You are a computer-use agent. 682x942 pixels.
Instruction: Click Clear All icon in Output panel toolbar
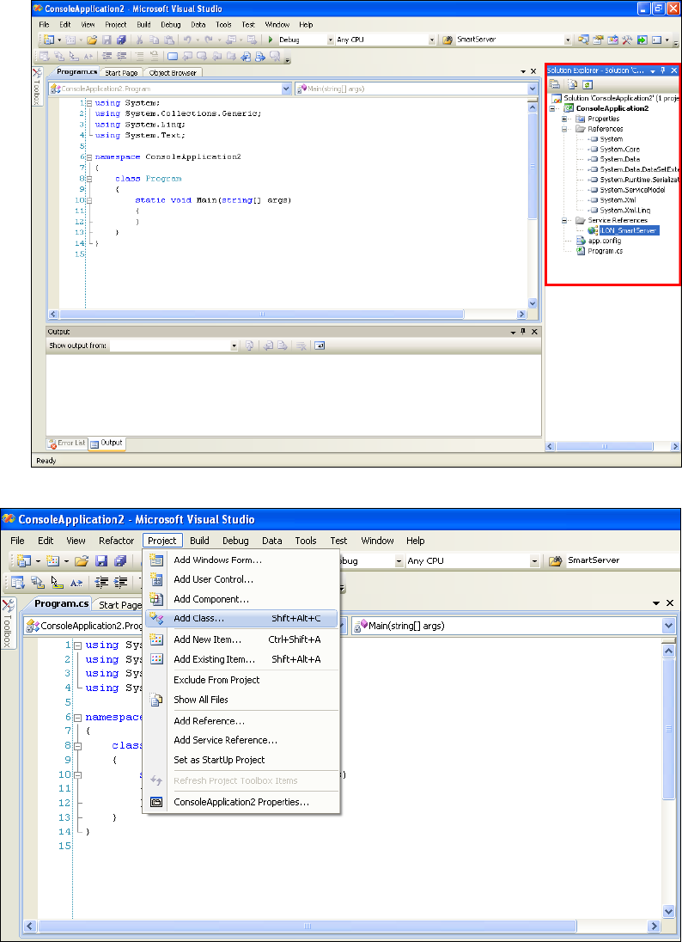tap(301, 346)
